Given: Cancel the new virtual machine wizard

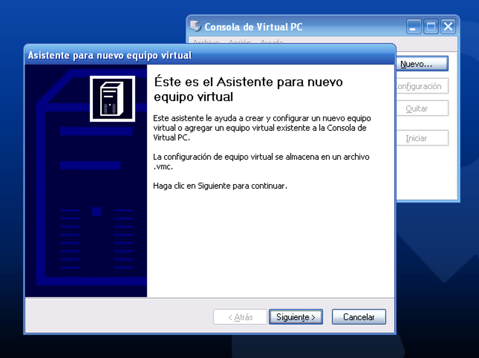Looking at the screenshot, I should (359, 317).
